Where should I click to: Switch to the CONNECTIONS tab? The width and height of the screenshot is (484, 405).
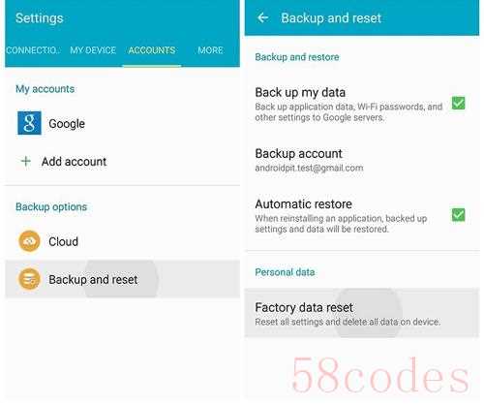click(33, 50)
